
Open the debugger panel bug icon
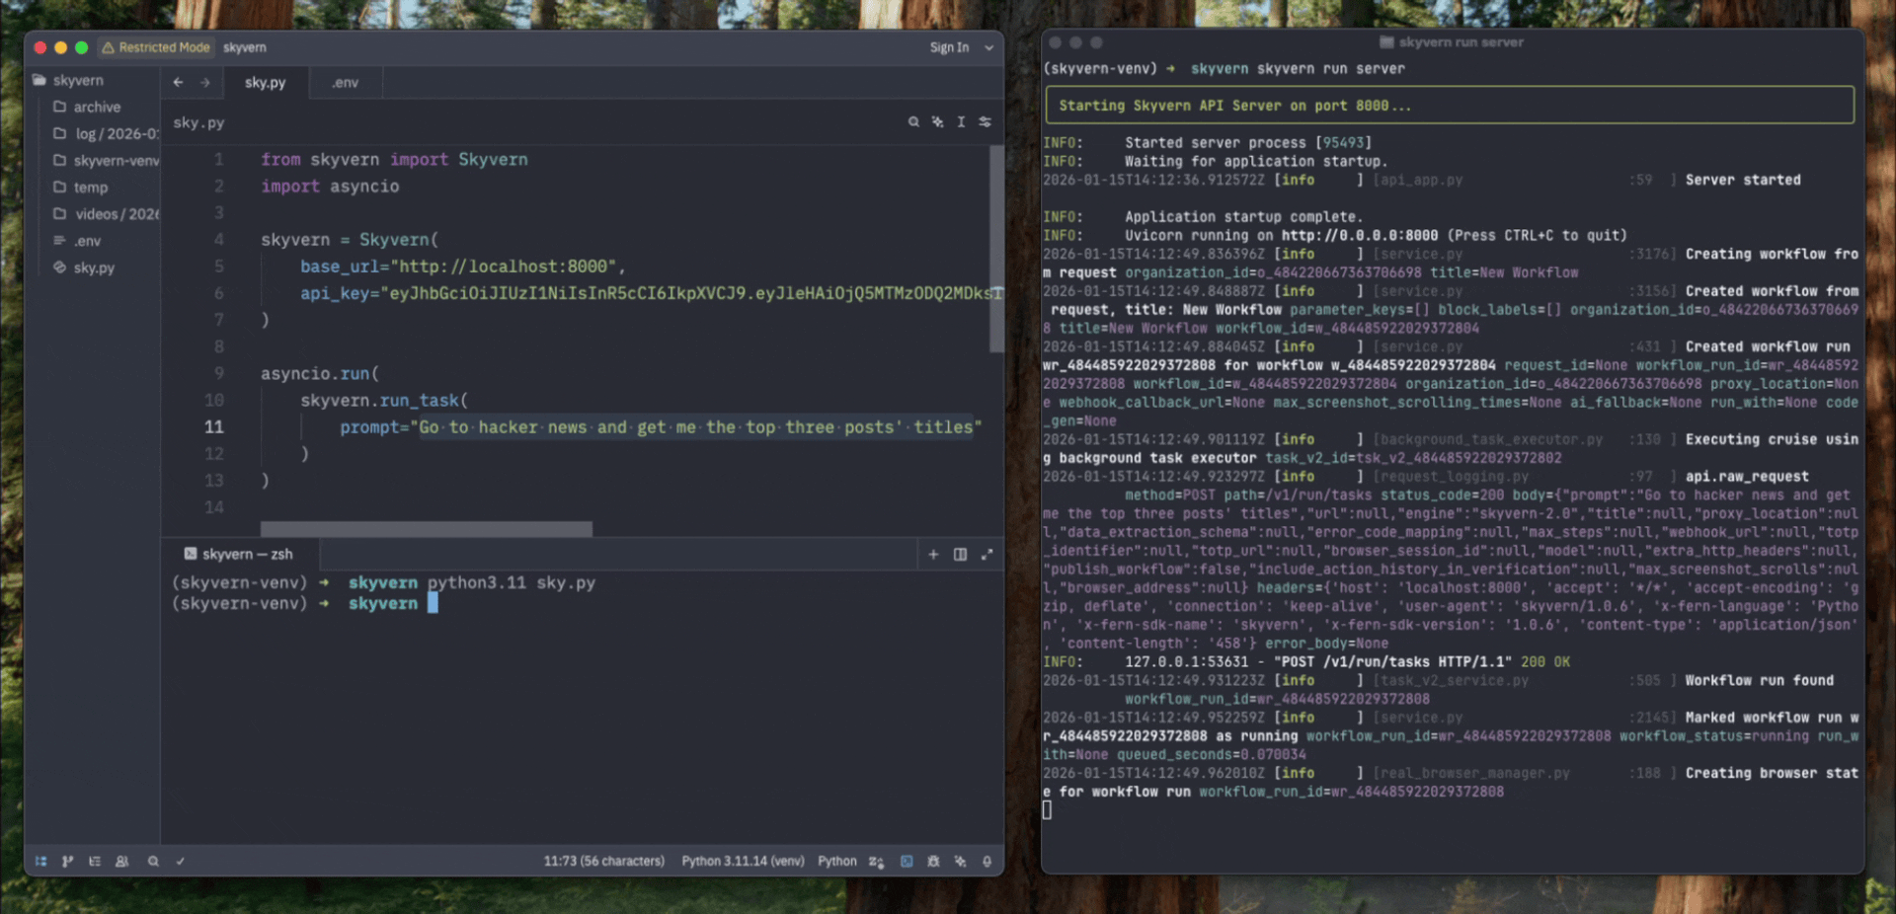[x=933, y=862]
